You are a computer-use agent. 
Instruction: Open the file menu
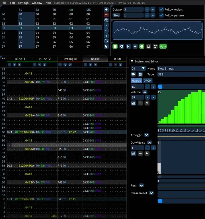[4, 3]
